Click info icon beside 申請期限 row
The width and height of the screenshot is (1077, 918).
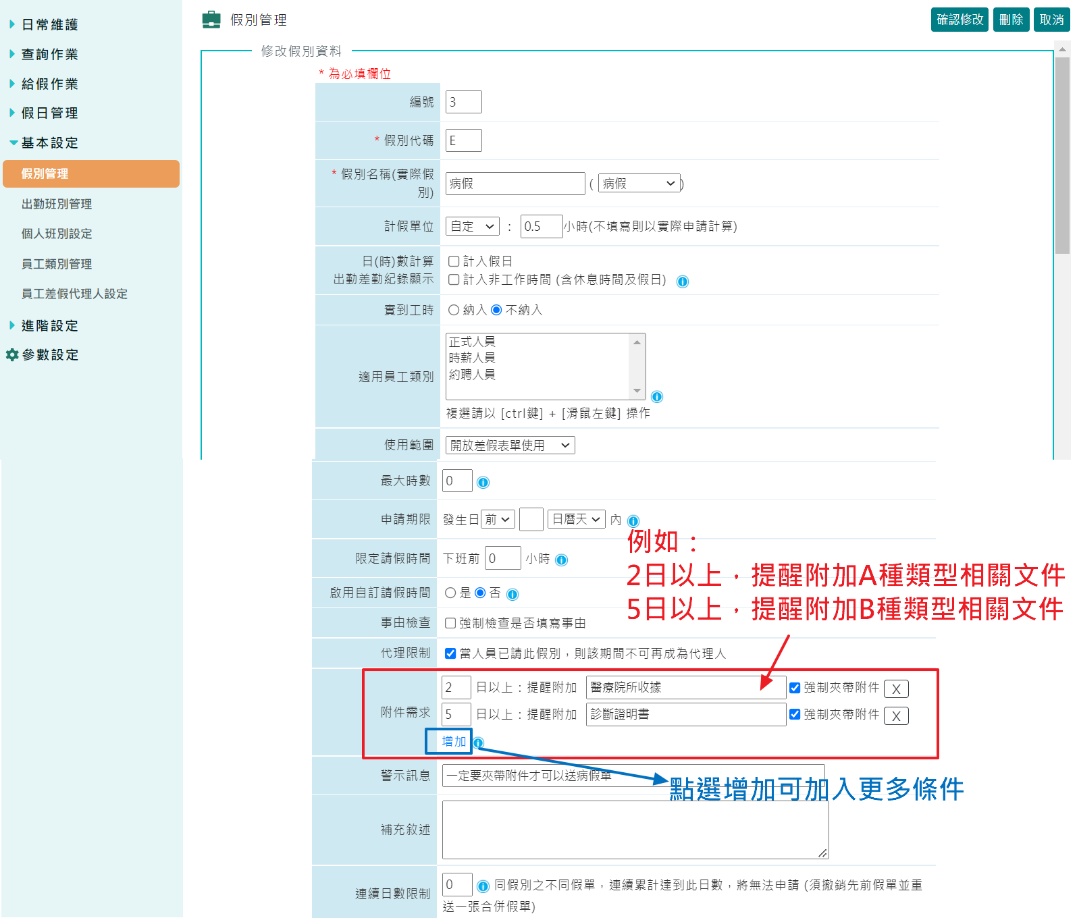click(x=633, y=520)
